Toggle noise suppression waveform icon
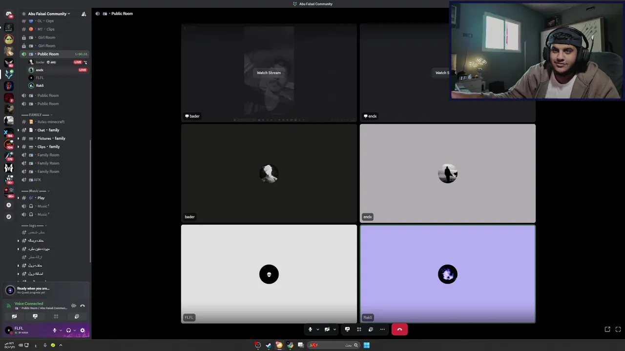 pyautogui.click(x=74, y=306)
